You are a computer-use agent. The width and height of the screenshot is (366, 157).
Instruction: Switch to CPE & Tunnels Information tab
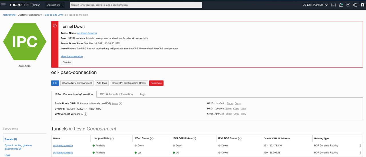pos(116,94)
